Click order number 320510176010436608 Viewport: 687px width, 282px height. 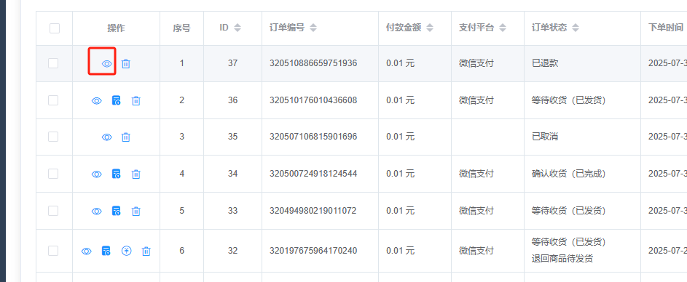[313, 100]
